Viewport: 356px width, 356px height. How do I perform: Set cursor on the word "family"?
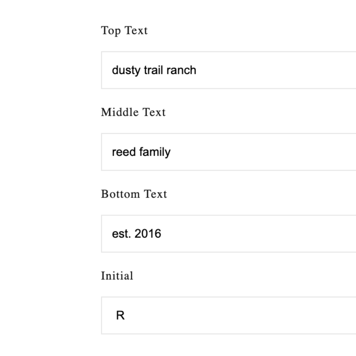[155, 152]
